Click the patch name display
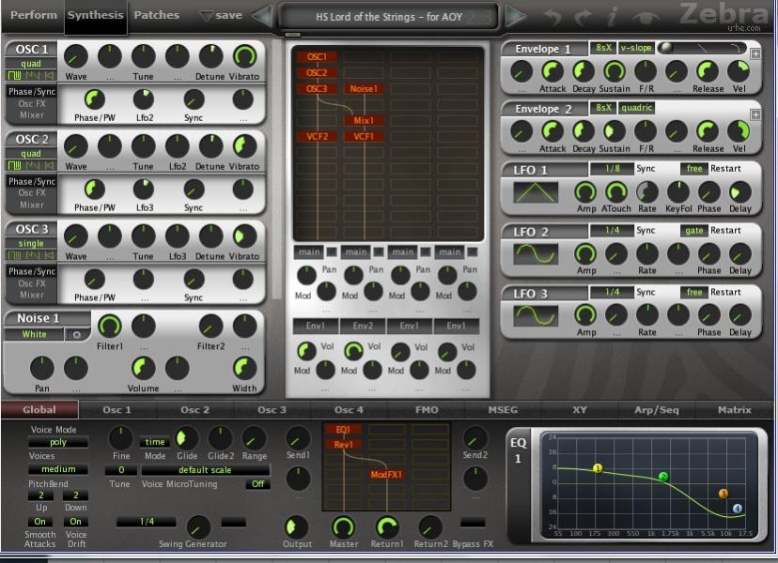 [388, 17]
